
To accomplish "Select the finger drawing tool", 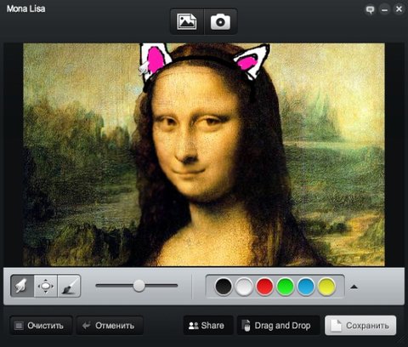I will (x=22, y=286).
